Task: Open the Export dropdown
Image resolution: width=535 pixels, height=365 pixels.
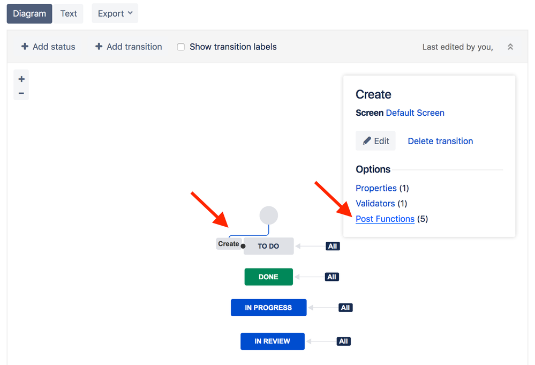Action: (x=115, y=13)
